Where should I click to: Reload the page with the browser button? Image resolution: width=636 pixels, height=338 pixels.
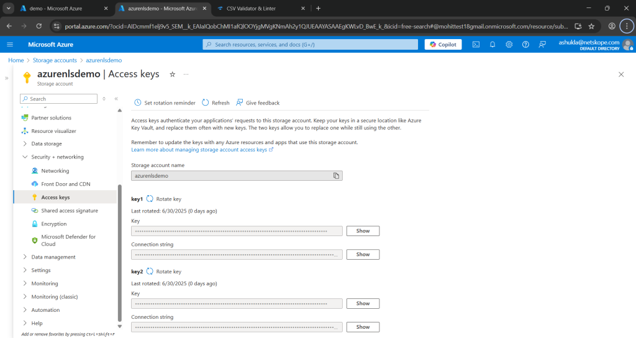pos(39,26)
